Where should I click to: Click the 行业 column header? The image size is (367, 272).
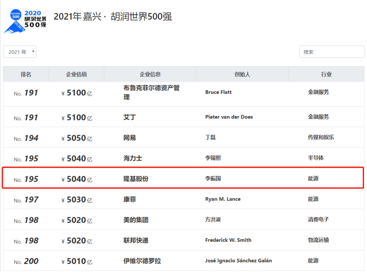coord(326,74)
